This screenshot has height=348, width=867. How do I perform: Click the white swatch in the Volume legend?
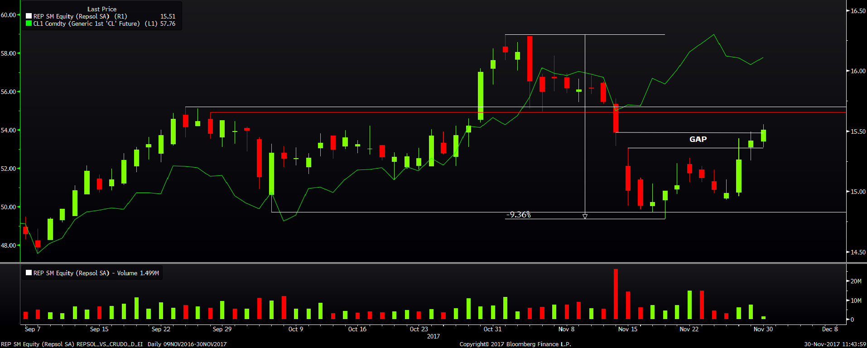29,273
